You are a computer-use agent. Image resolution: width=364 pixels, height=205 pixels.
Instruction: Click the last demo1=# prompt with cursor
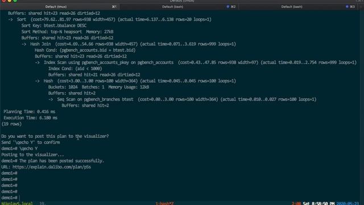point(10,198)
